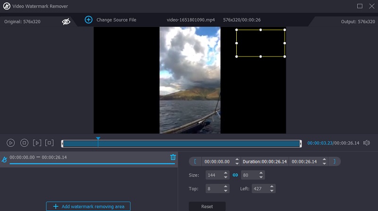
Task: Click Add watermark removing area
Action: click(x=88, y=206)
